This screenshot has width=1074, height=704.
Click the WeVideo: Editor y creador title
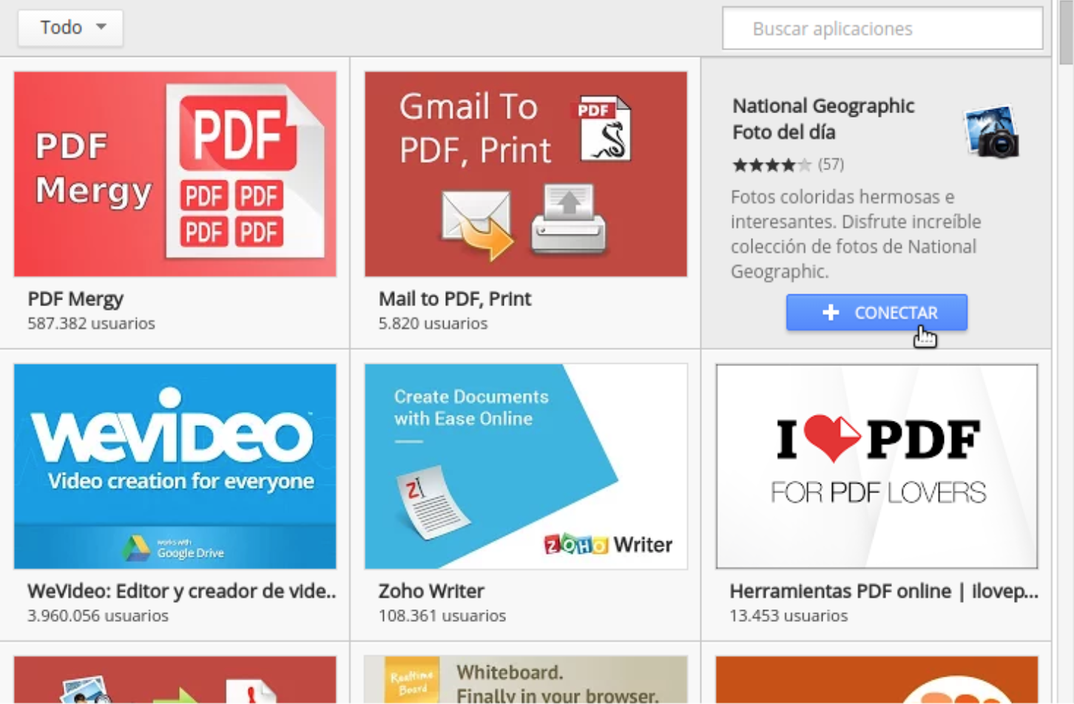[182, 591]
